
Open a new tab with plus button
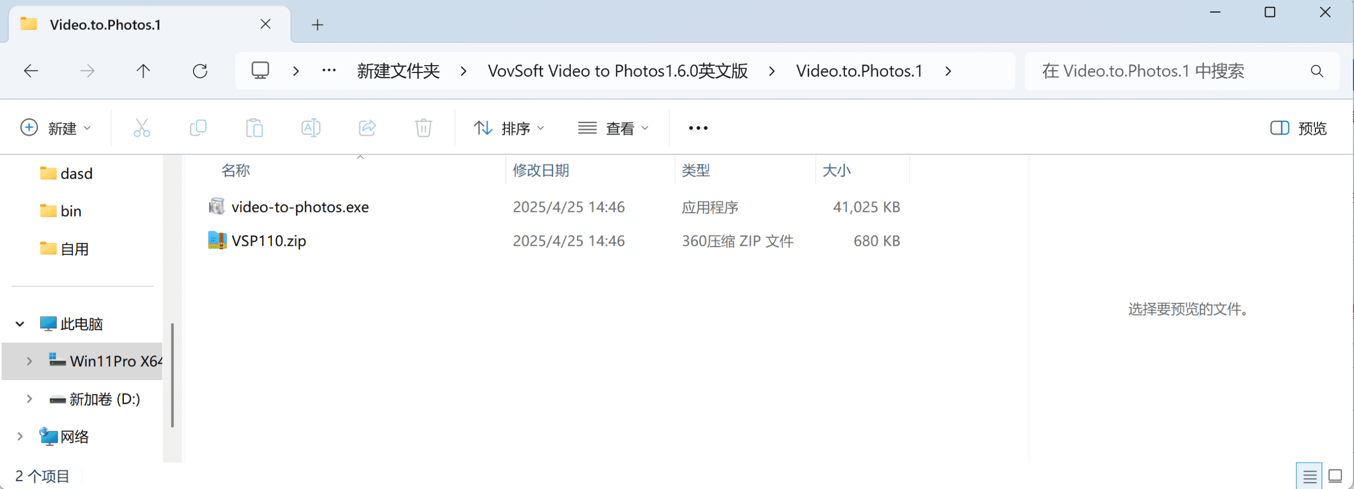click(317, 25)
